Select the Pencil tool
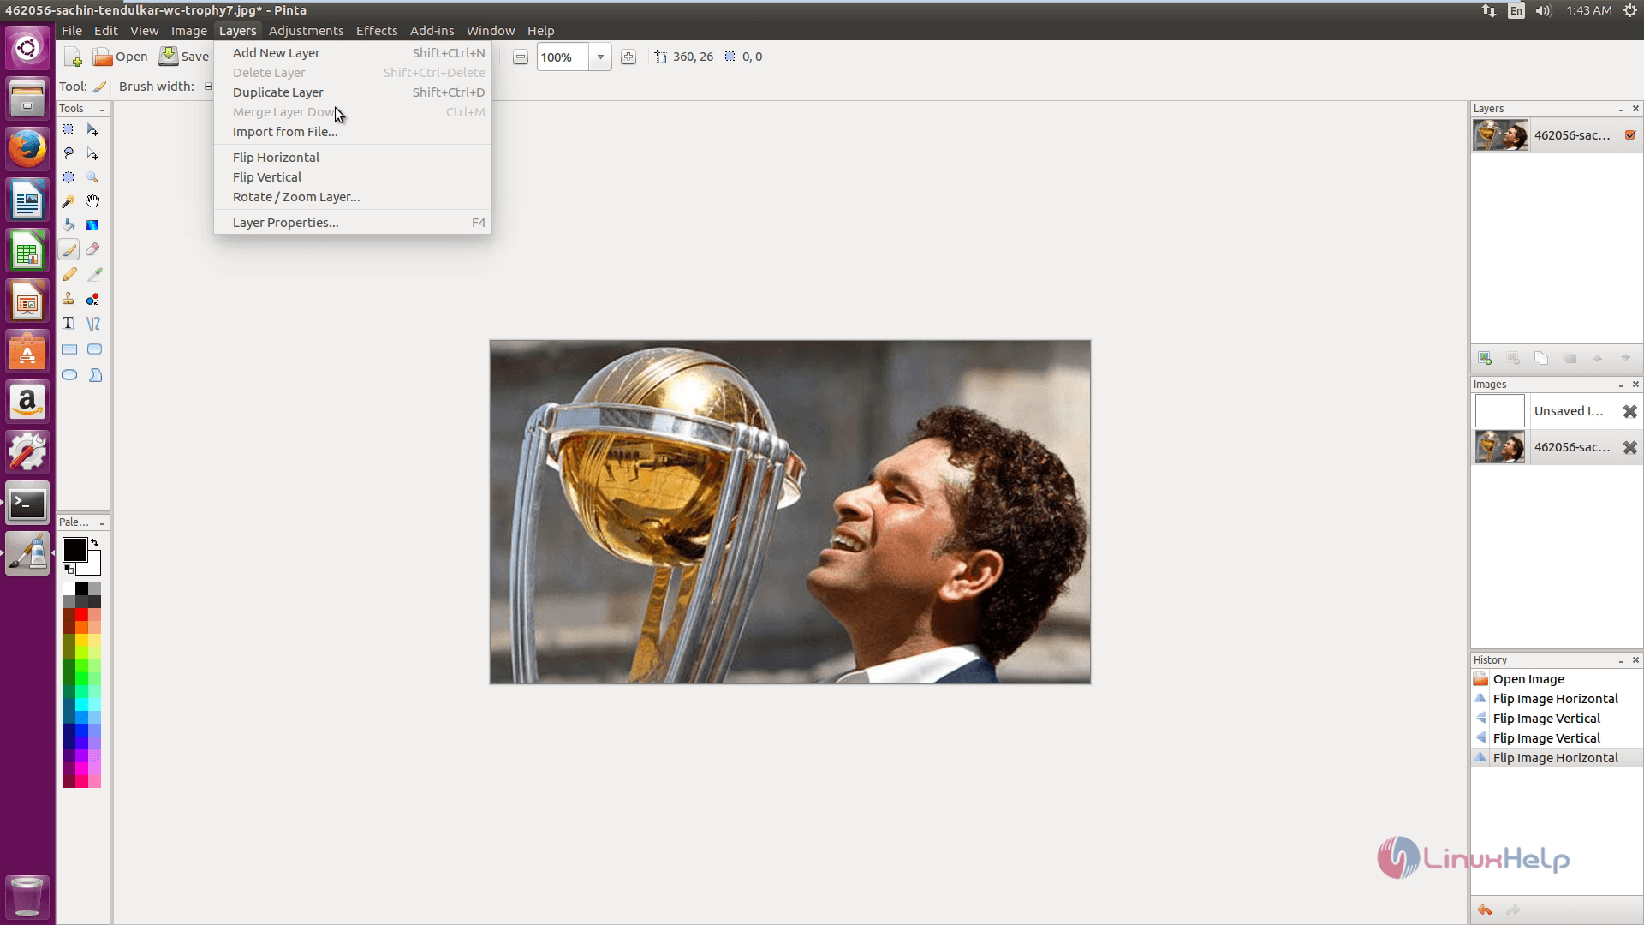1644x925 pixels. (68, 275)
